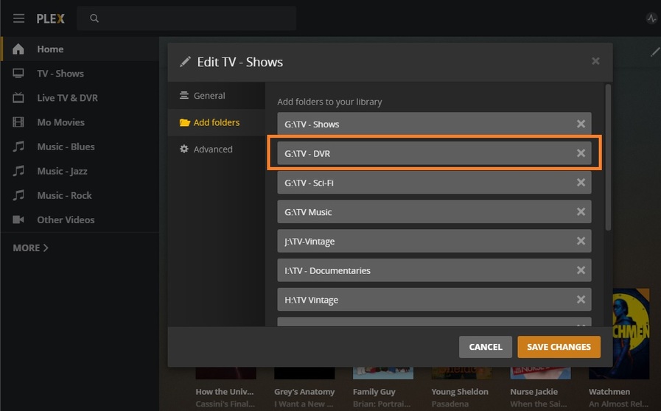This screenshot has height=411, width=661.
Task: Go to Home in sidebar
Action: click(80, 49)
